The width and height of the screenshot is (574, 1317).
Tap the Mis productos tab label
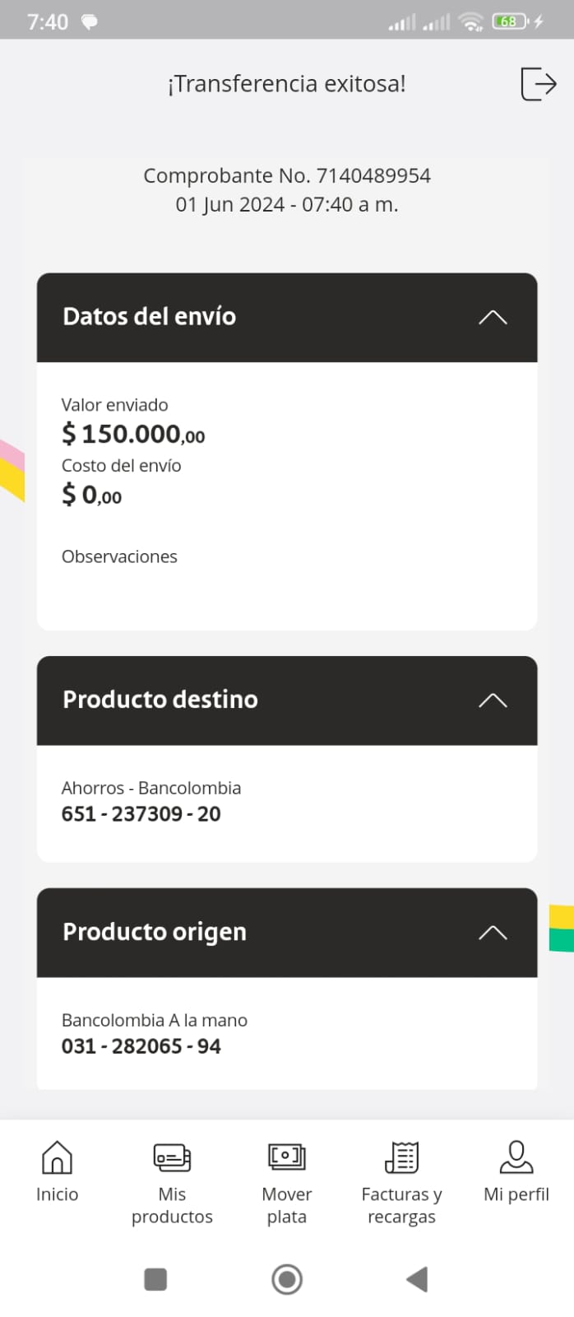coord(172,1205)
